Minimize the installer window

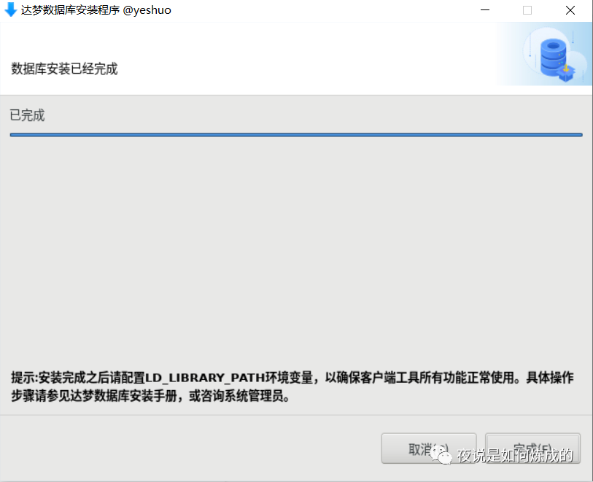pos(485,10)
